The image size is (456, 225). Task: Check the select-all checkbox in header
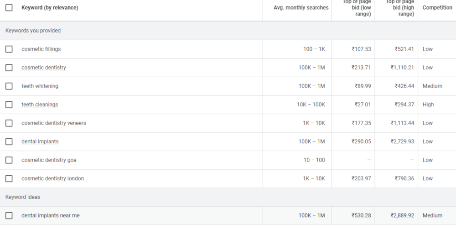9,8
